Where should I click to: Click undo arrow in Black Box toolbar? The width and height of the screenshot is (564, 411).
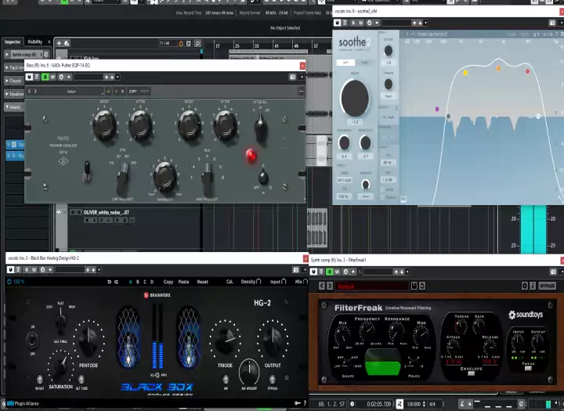[x=109, y=282]
